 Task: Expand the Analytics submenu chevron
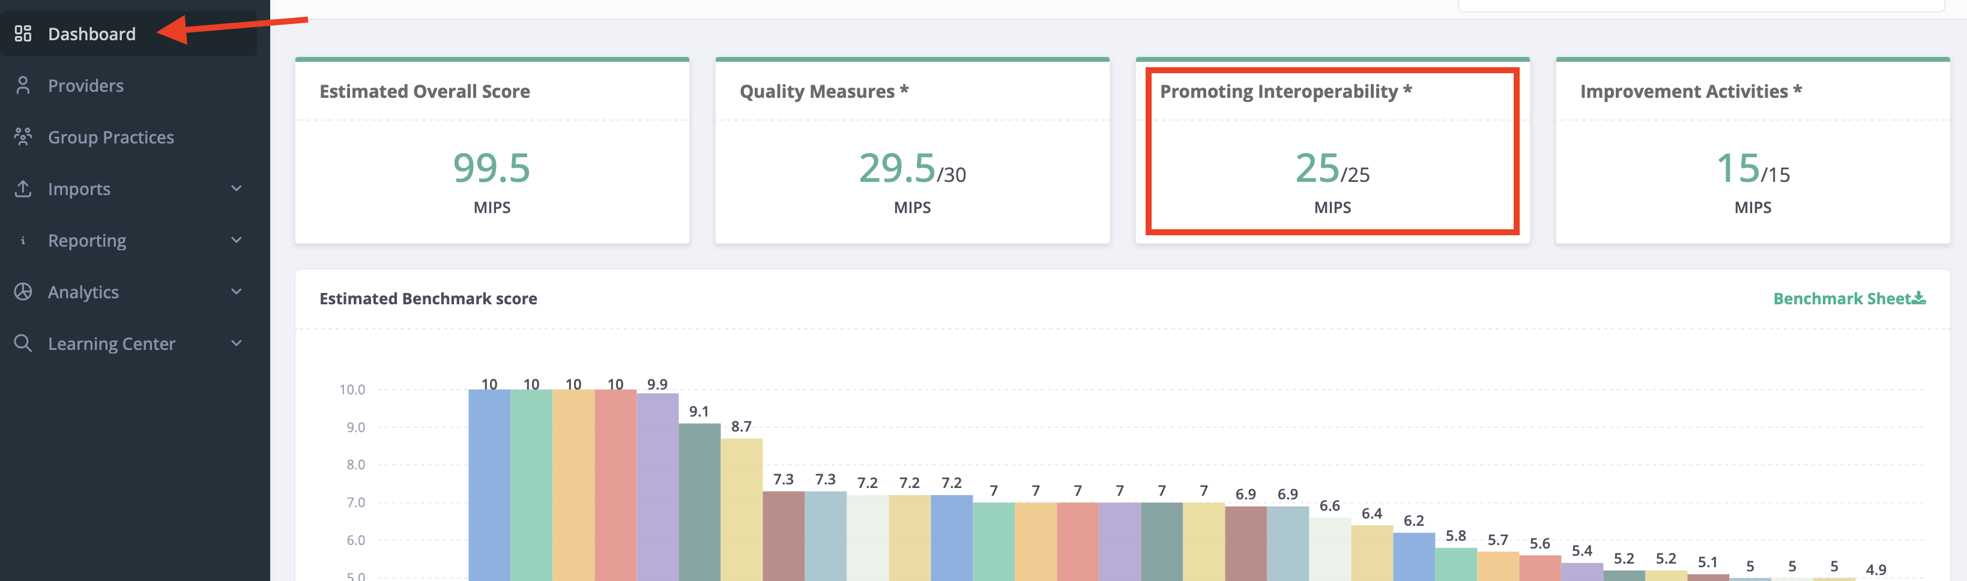(237, 291)
